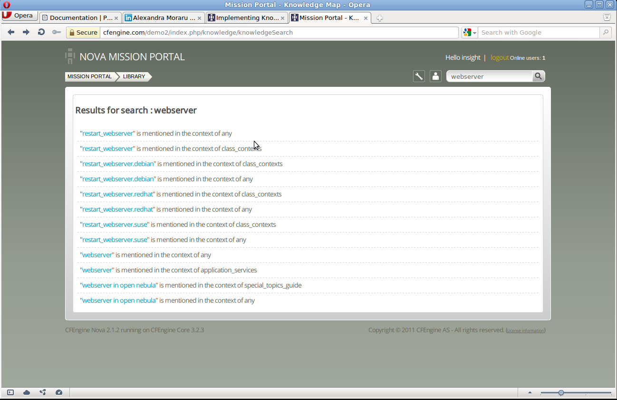Open webserver link in context of any
617x400 pixels.
97,255
